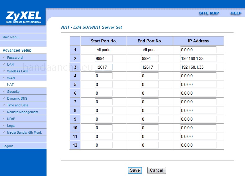Open Wireless LAN settings
Viewport: 245px width, 176px height.
pyautogui.click(x=17, y=71)
